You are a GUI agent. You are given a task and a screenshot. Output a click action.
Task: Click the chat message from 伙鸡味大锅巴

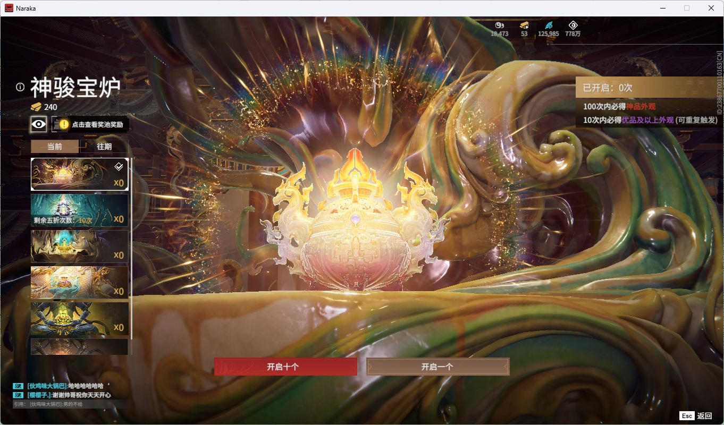(65, 386)
